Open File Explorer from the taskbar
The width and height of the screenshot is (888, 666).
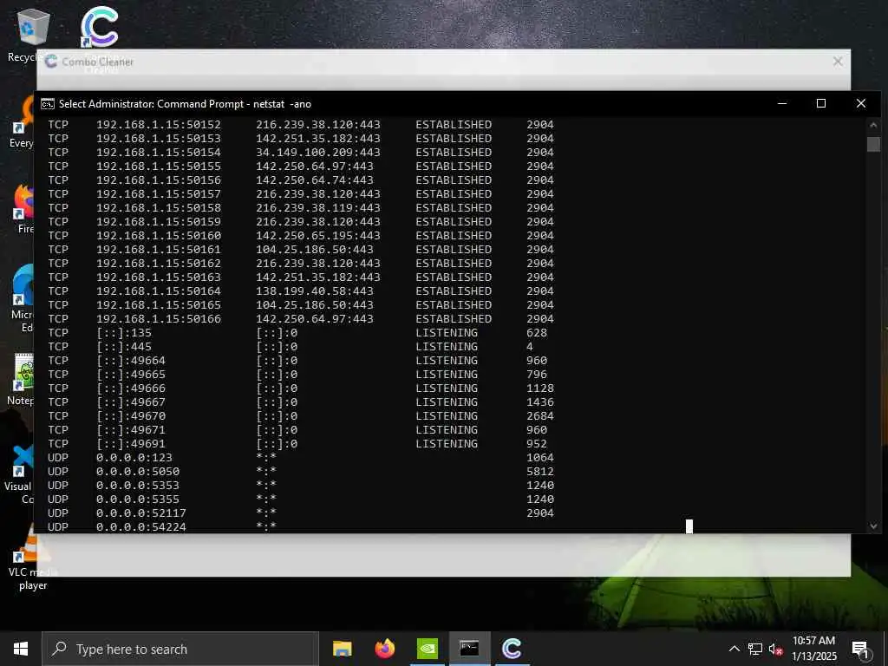pos(342,649)
